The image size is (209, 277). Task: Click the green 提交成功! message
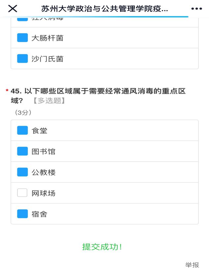click(102, 247)
